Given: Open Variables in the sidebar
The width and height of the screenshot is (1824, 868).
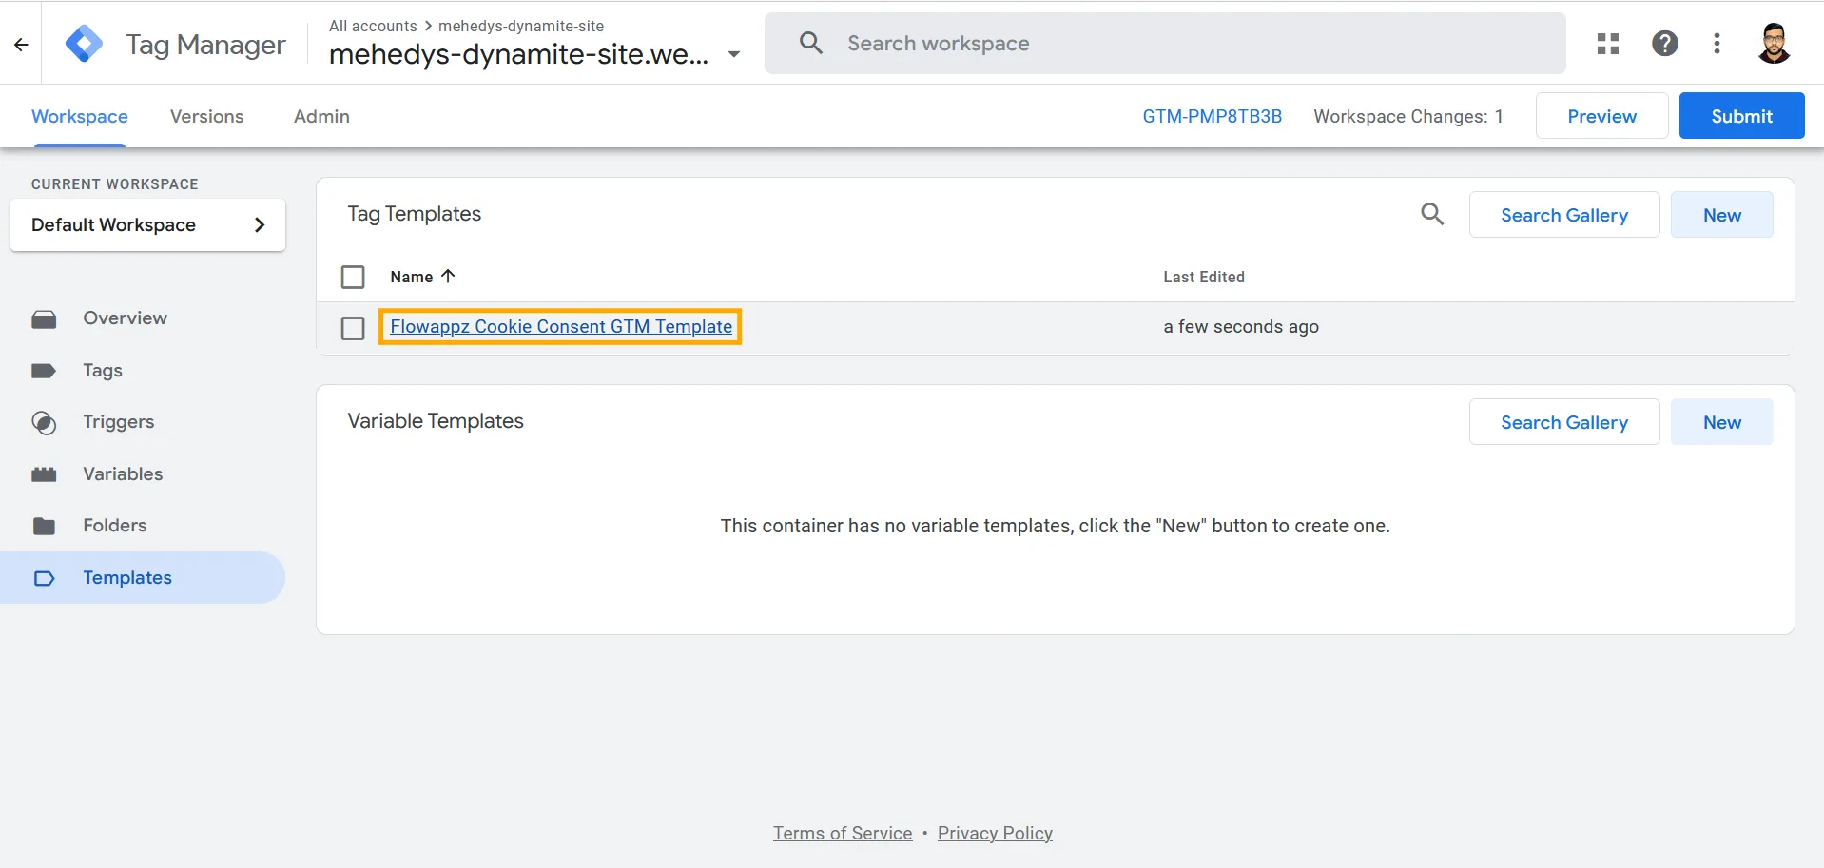Looking at the screenshot, I should point(123,474).
